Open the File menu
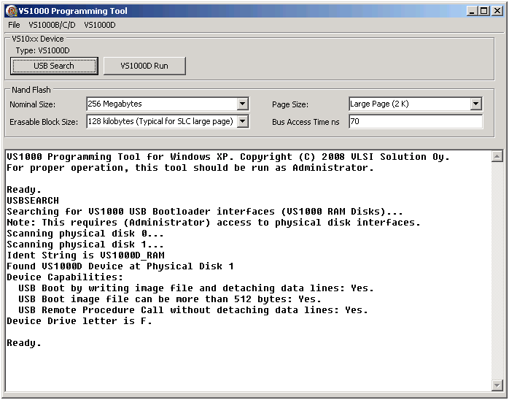The width and height of the screenshot is (509, 400). 14,25
